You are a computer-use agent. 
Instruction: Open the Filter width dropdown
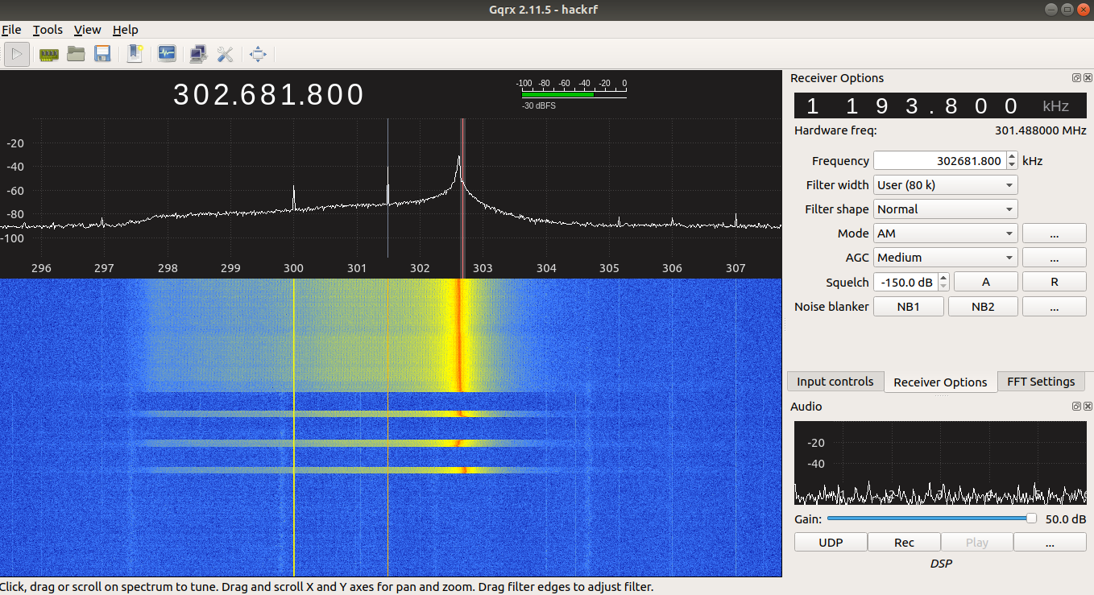pos(945,185)
